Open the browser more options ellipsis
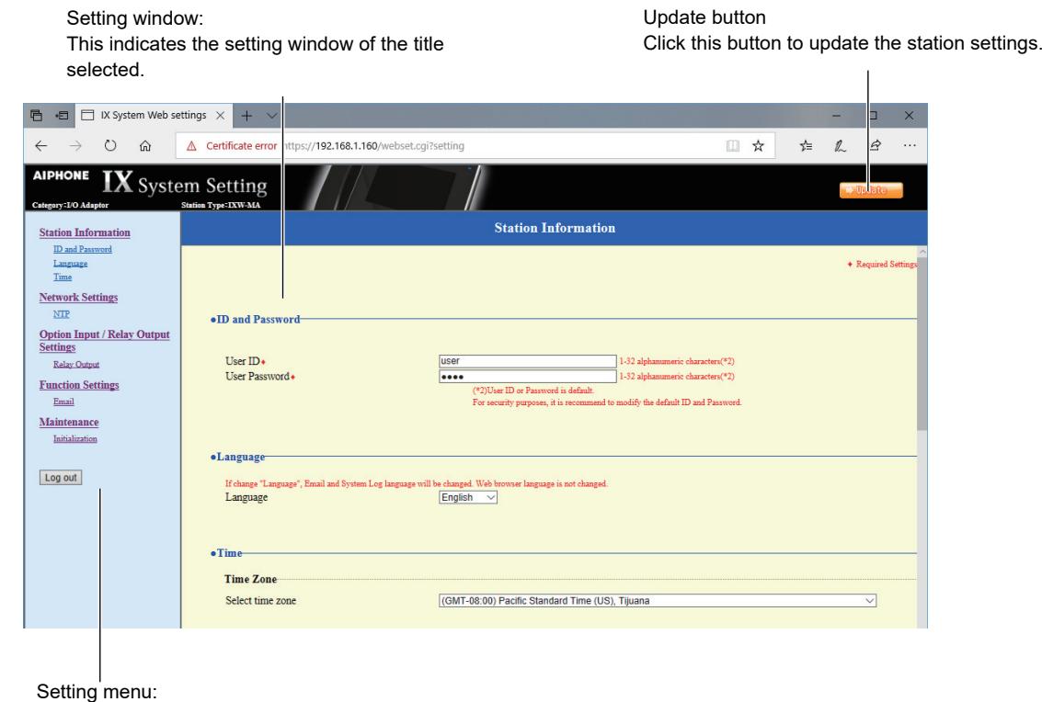Image resolution: width=1042 pixels, height=702 pixels. pos(910,145)
